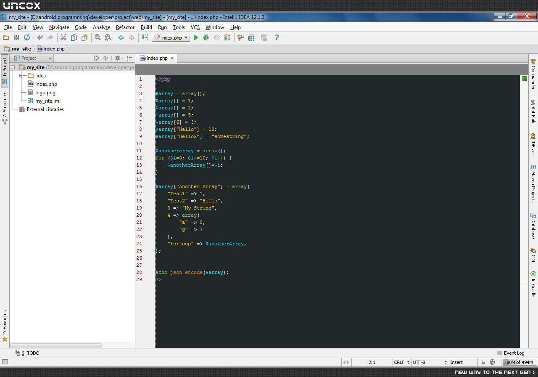Open the Project view selector dropdown
The image size is (538, 377).
coord(32,58)
